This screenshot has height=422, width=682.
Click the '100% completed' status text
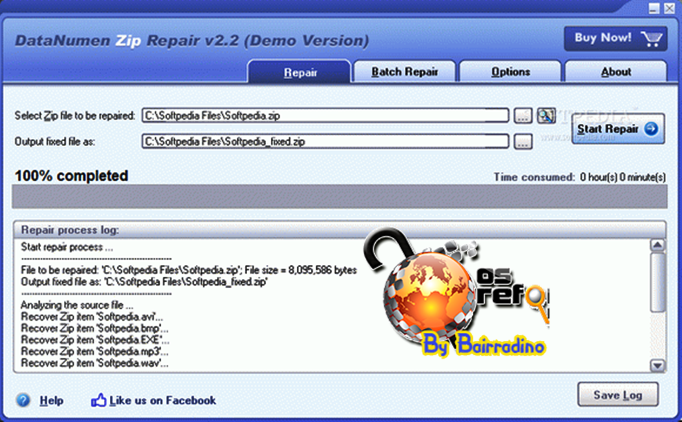pyautogui.click(x=71, y=176)
